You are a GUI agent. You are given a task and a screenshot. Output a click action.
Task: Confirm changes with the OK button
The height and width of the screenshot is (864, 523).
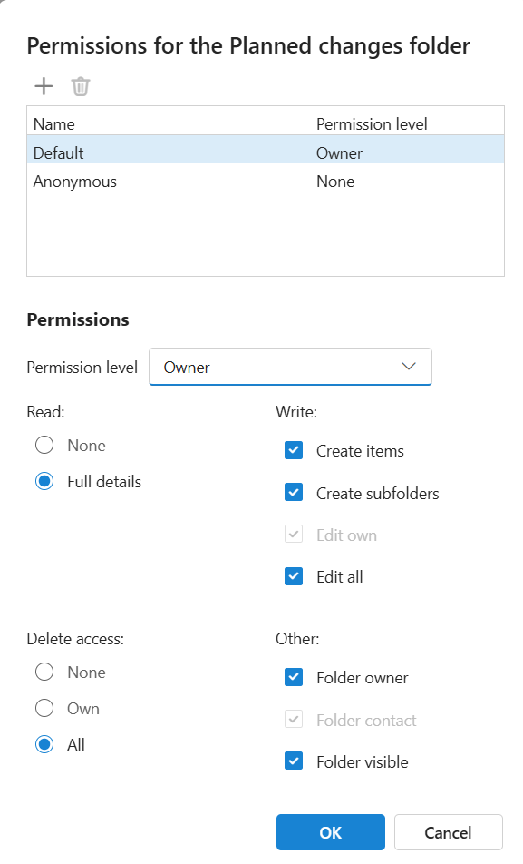click(330, 832)
